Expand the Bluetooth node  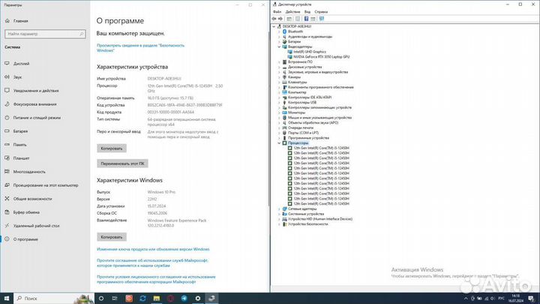tap(279, 32)
